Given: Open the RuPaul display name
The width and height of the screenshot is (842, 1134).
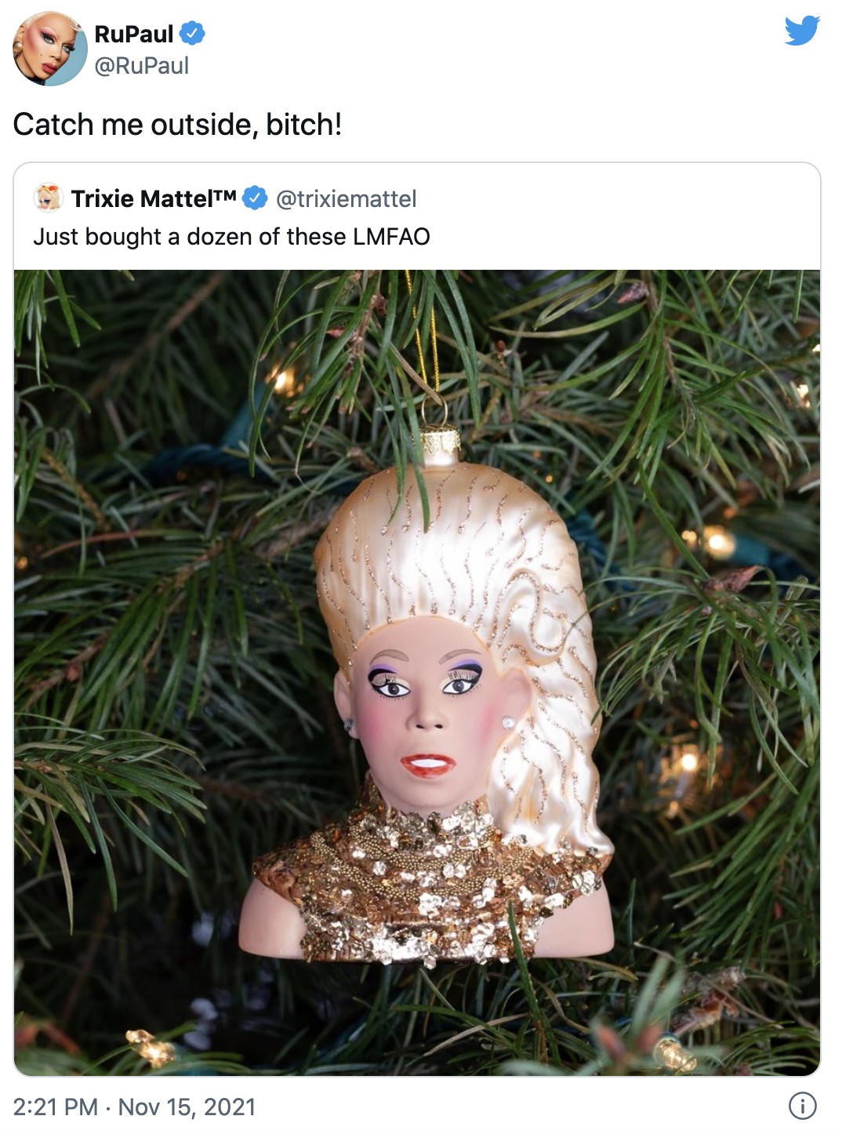Looking at the screenshot, I should point(133,34).
